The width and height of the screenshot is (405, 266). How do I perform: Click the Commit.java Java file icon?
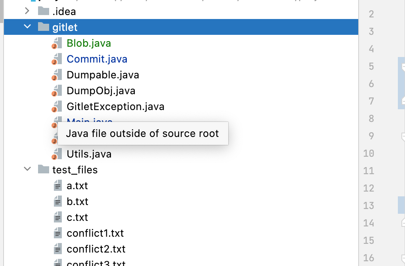[x=57, y=59]
